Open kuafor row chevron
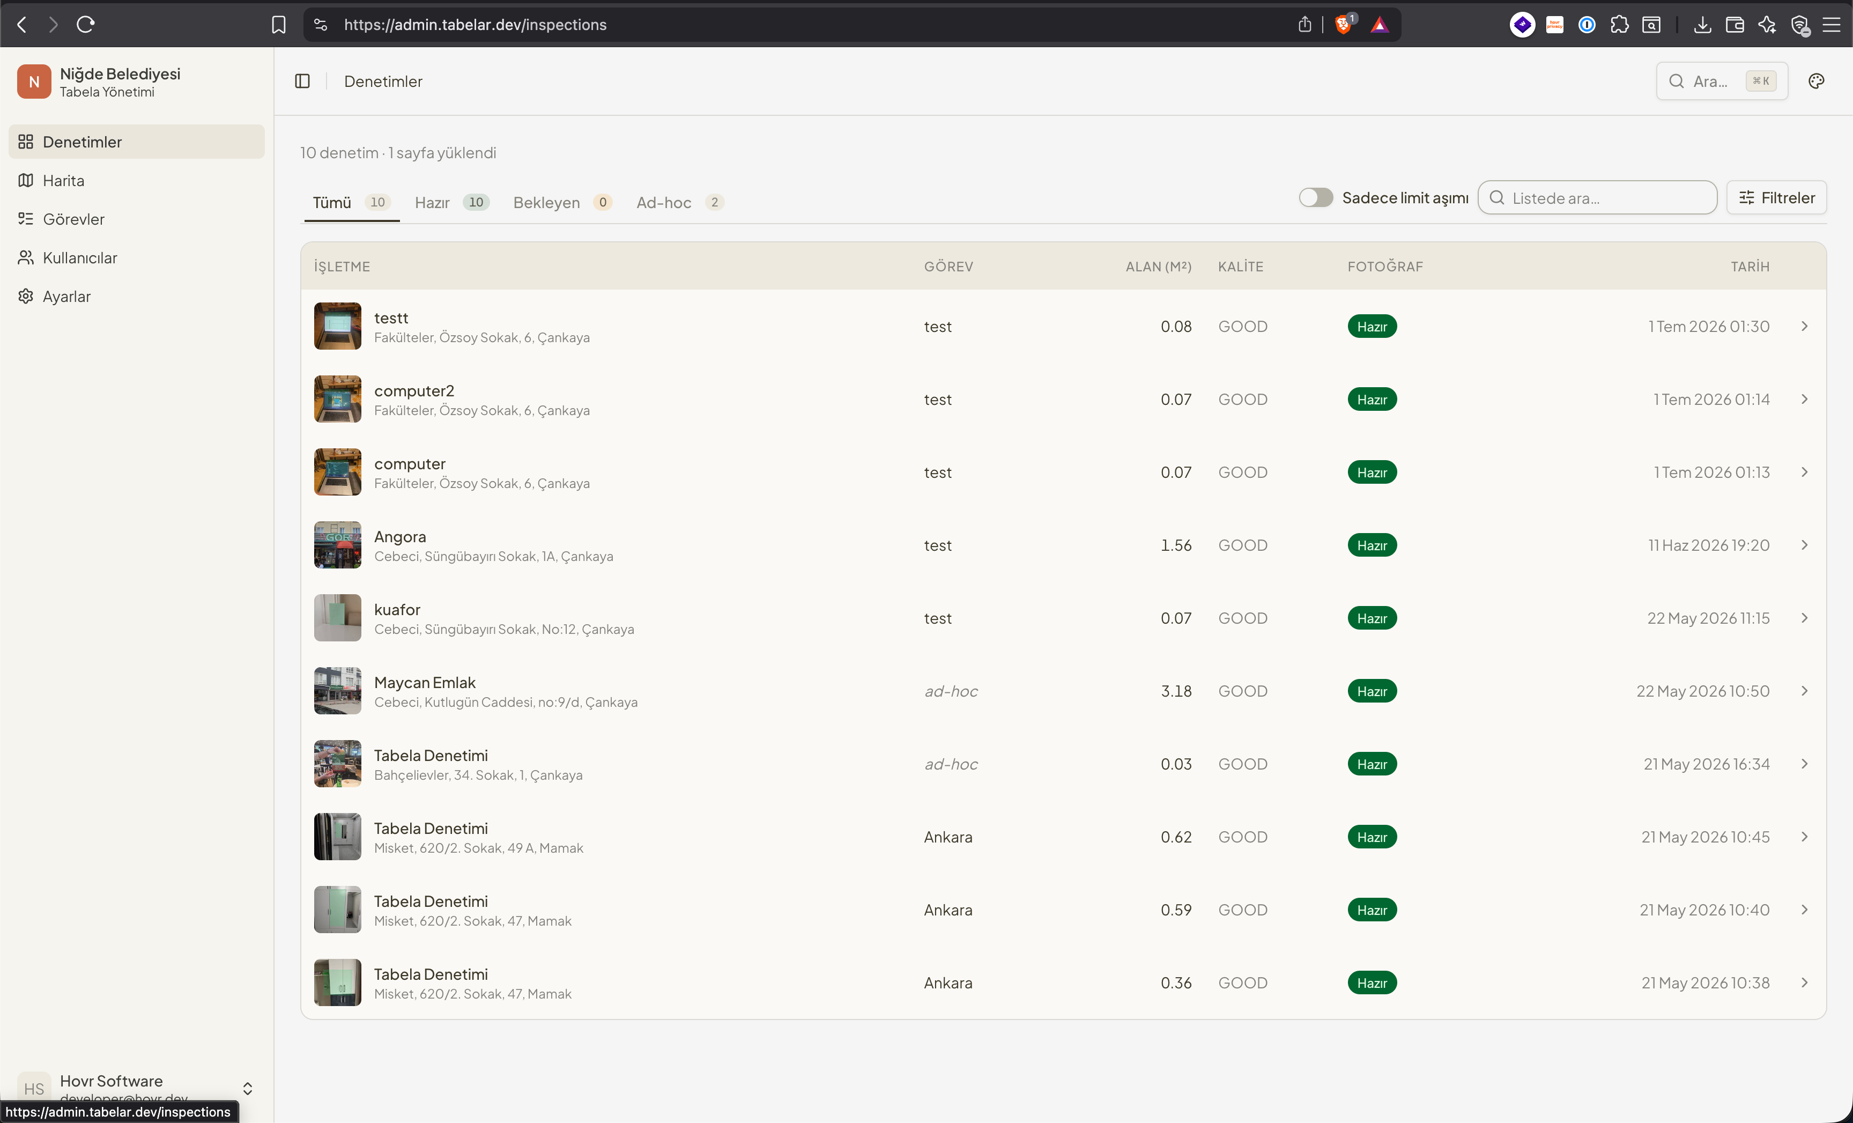Viewport: 1853px width, 1123px height. pos(1804,618)
